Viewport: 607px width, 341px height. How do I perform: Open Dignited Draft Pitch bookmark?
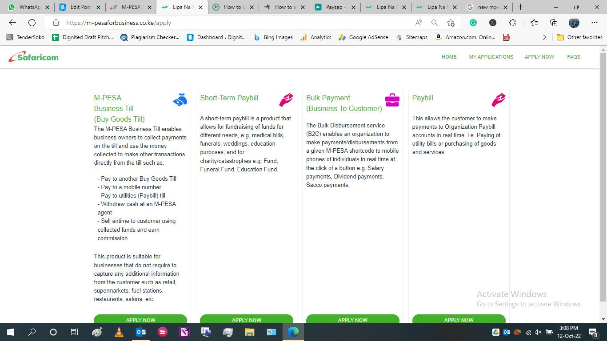coord(83,37)
